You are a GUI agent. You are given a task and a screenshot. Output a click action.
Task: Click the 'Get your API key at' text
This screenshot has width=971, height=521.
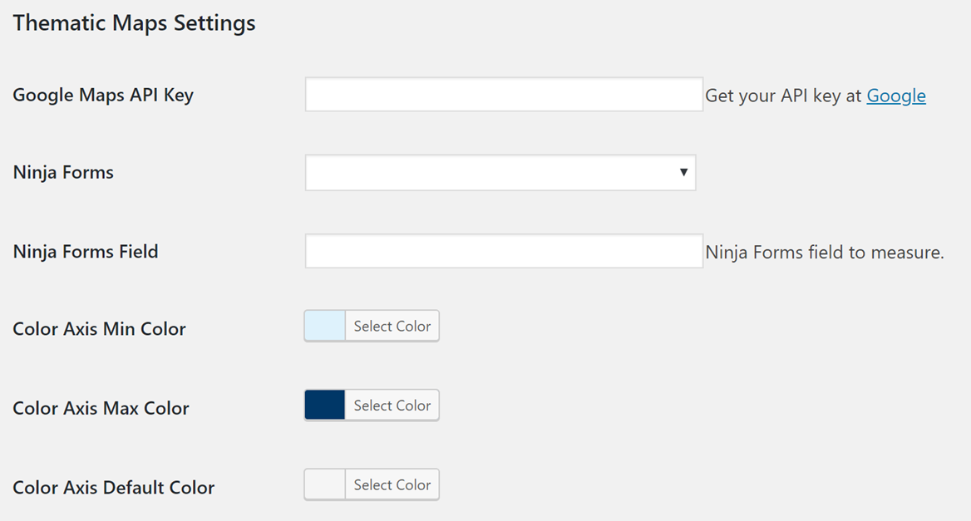783,96
